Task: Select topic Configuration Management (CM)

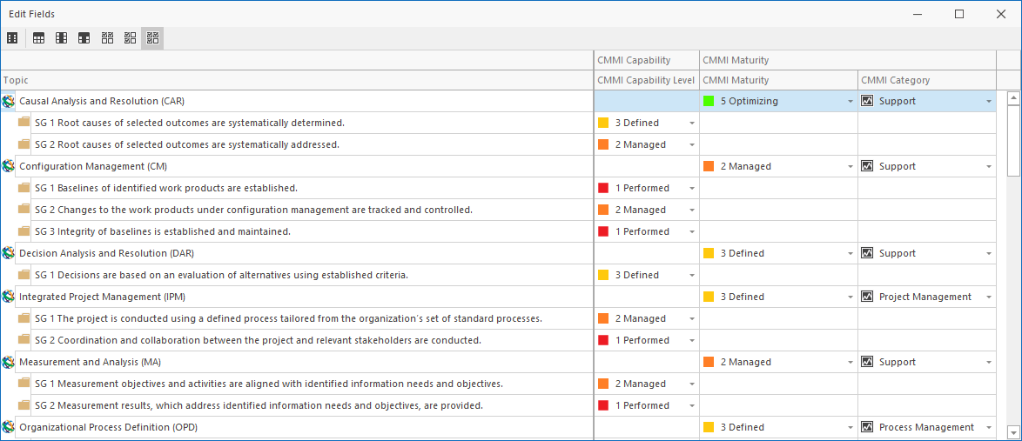Action: tap(93, 166)
